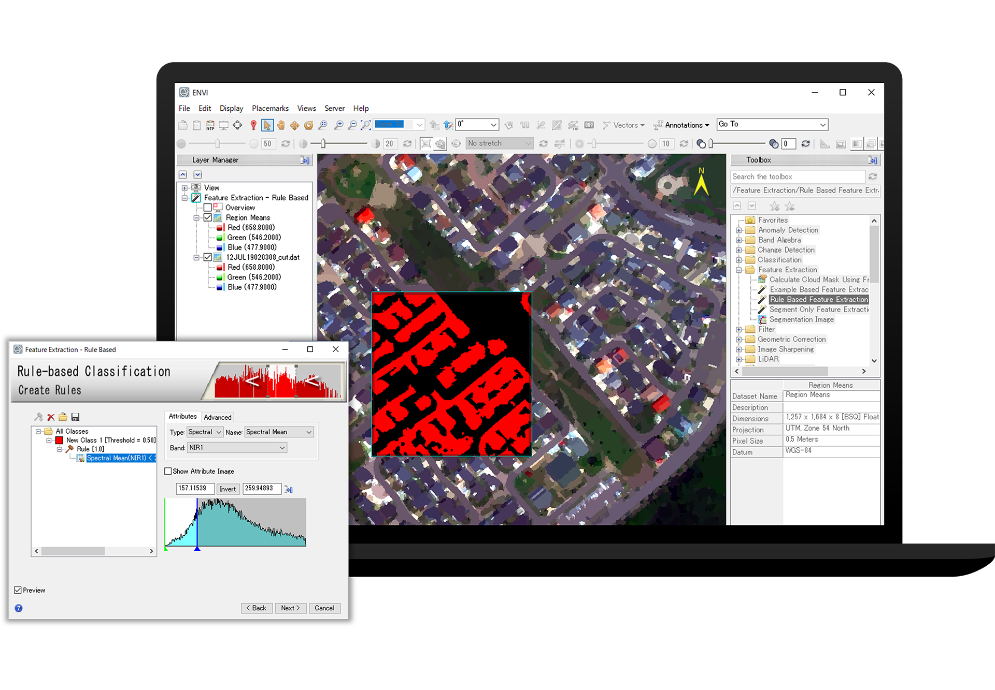Click the Zoom Out magnifier icon
The image size is (995, 690).
352,125
